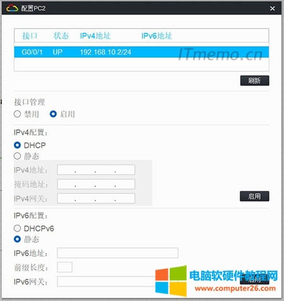284x301 pixels.
Task: Choose 静态 under IPv4 configuration
Action: click(x=17, y=156)
